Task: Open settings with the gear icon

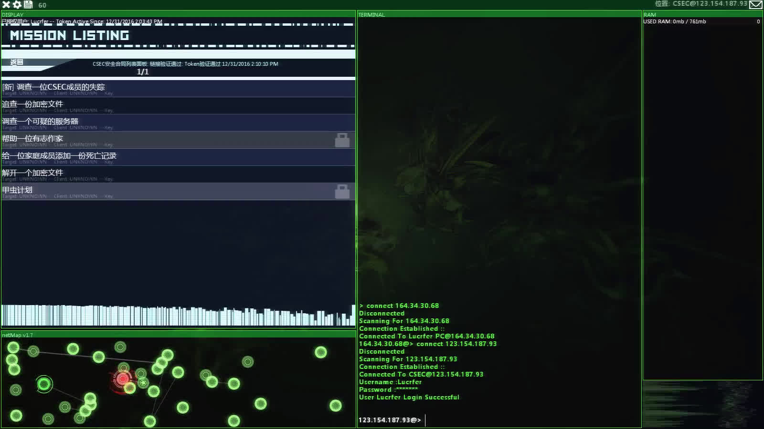Action: tap(17, 5)
